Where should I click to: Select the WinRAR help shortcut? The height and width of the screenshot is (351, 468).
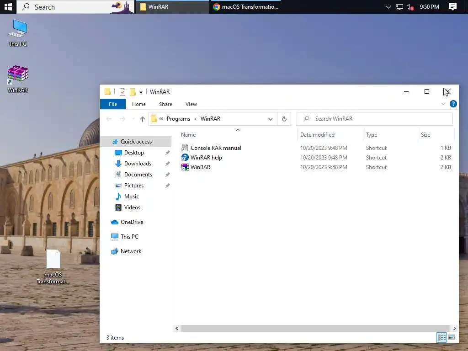(206, 158)
